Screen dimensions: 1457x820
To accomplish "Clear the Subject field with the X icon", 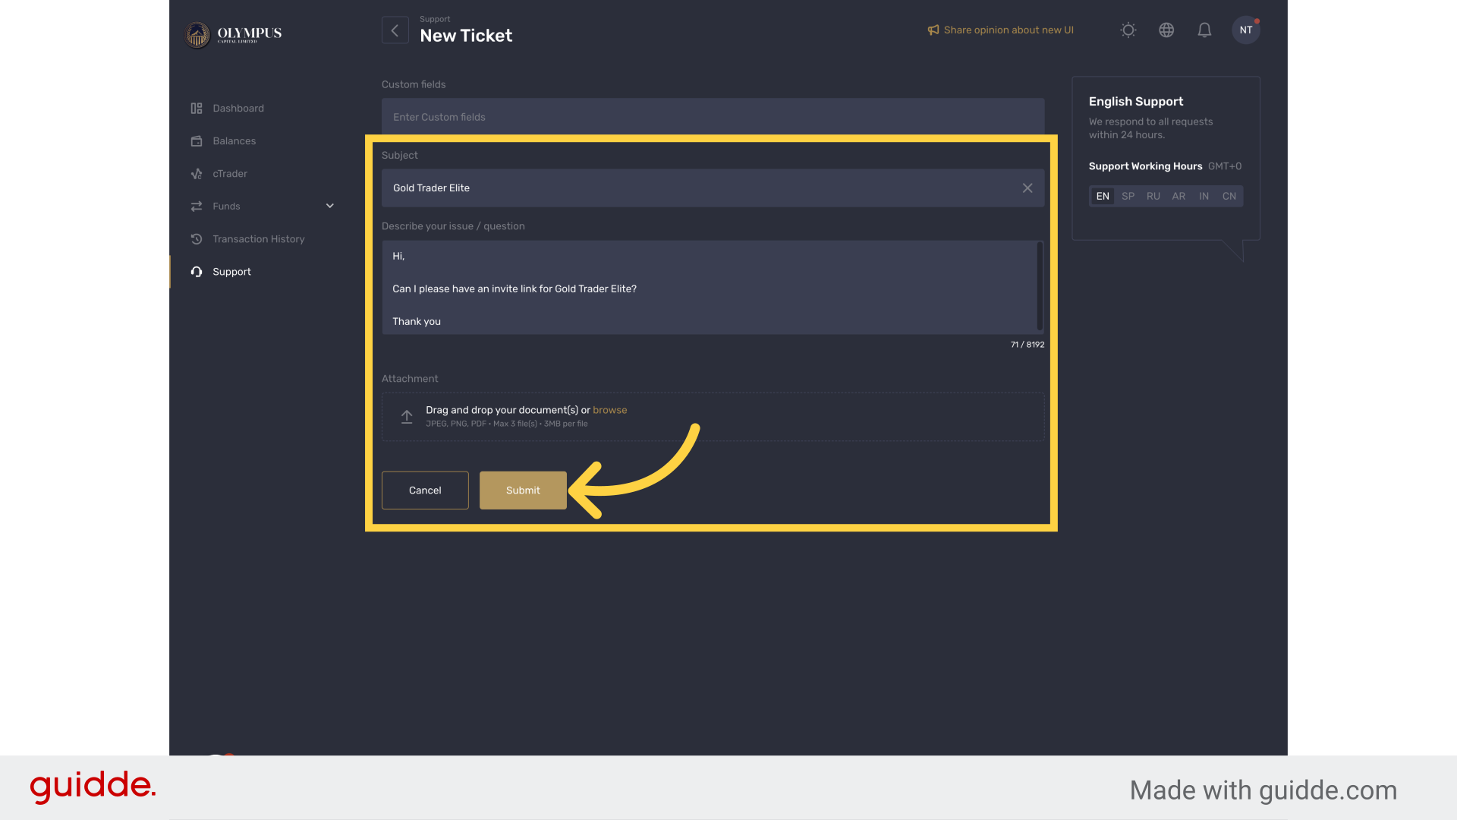I will [x=1027, y=188].
